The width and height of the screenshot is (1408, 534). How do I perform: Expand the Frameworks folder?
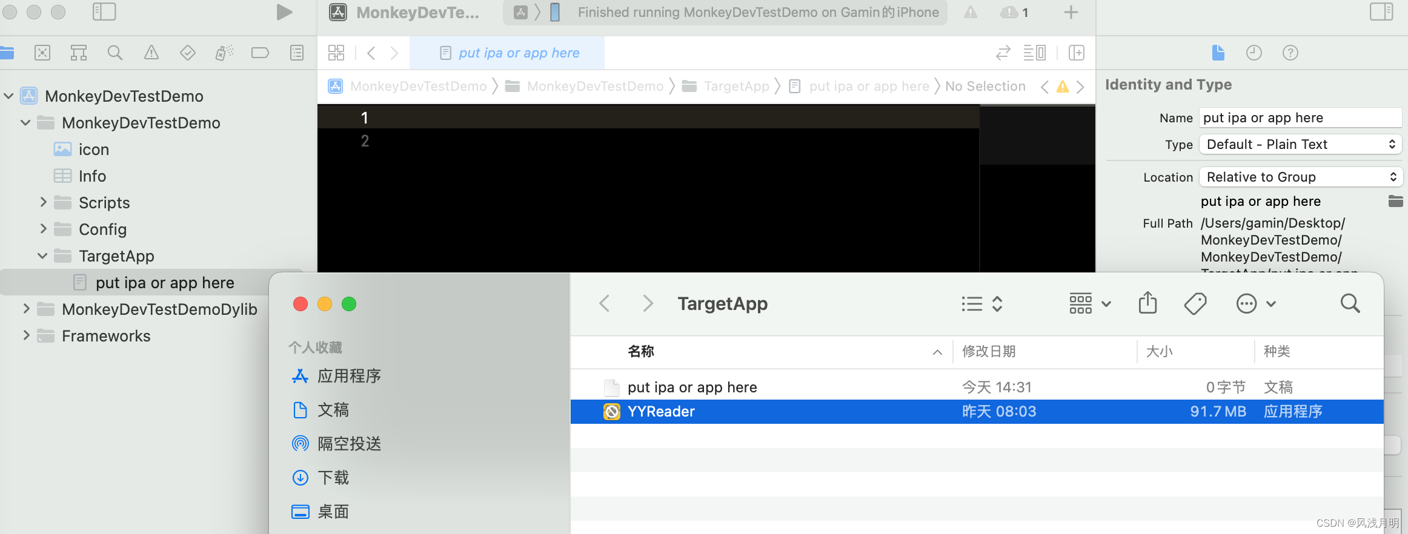[x=25, y=335]
